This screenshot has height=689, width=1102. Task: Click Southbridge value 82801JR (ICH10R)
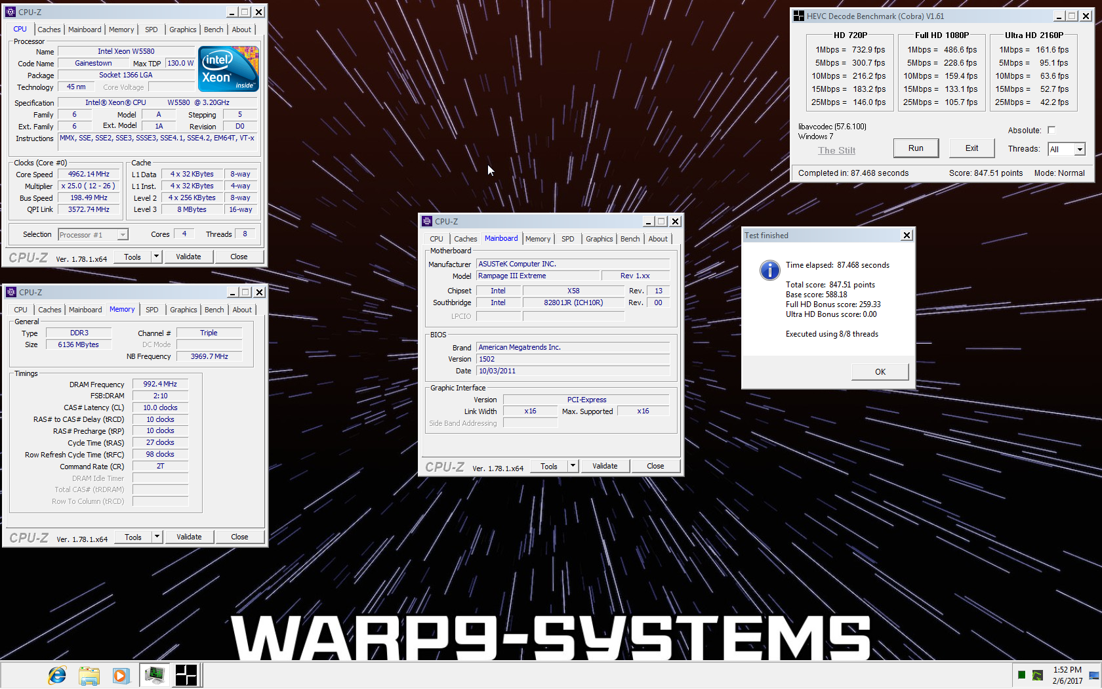click(573, 303)
